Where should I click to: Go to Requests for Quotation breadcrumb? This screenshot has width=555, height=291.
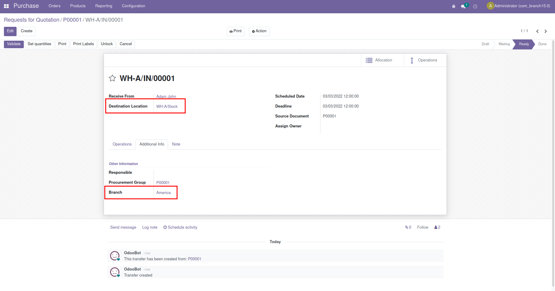coord(32,20)
